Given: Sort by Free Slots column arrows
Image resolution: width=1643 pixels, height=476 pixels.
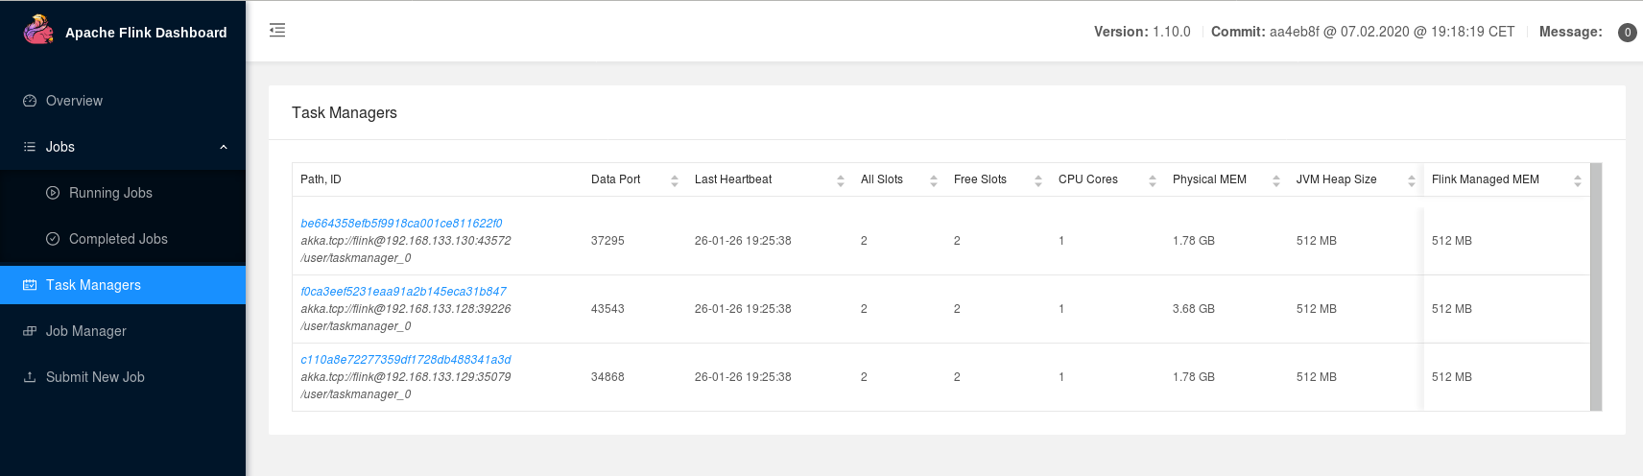Looking at the screenshot, I should 1037,180.
